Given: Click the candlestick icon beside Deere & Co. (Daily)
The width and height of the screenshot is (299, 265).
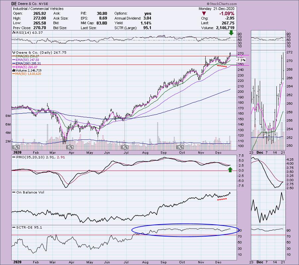Looking at the screenshot, I should click(x=14, y=52).
